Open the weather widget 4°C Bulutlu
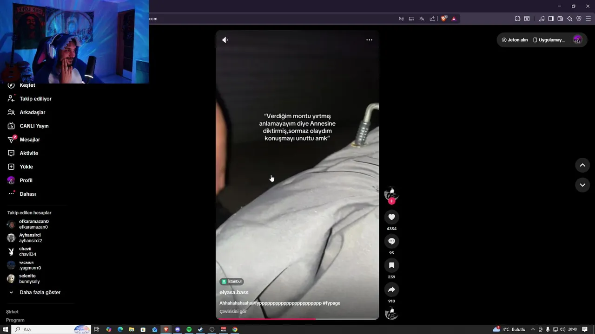Image resolution: width=595 pixels, height=334 pixels. pos(509,329)
